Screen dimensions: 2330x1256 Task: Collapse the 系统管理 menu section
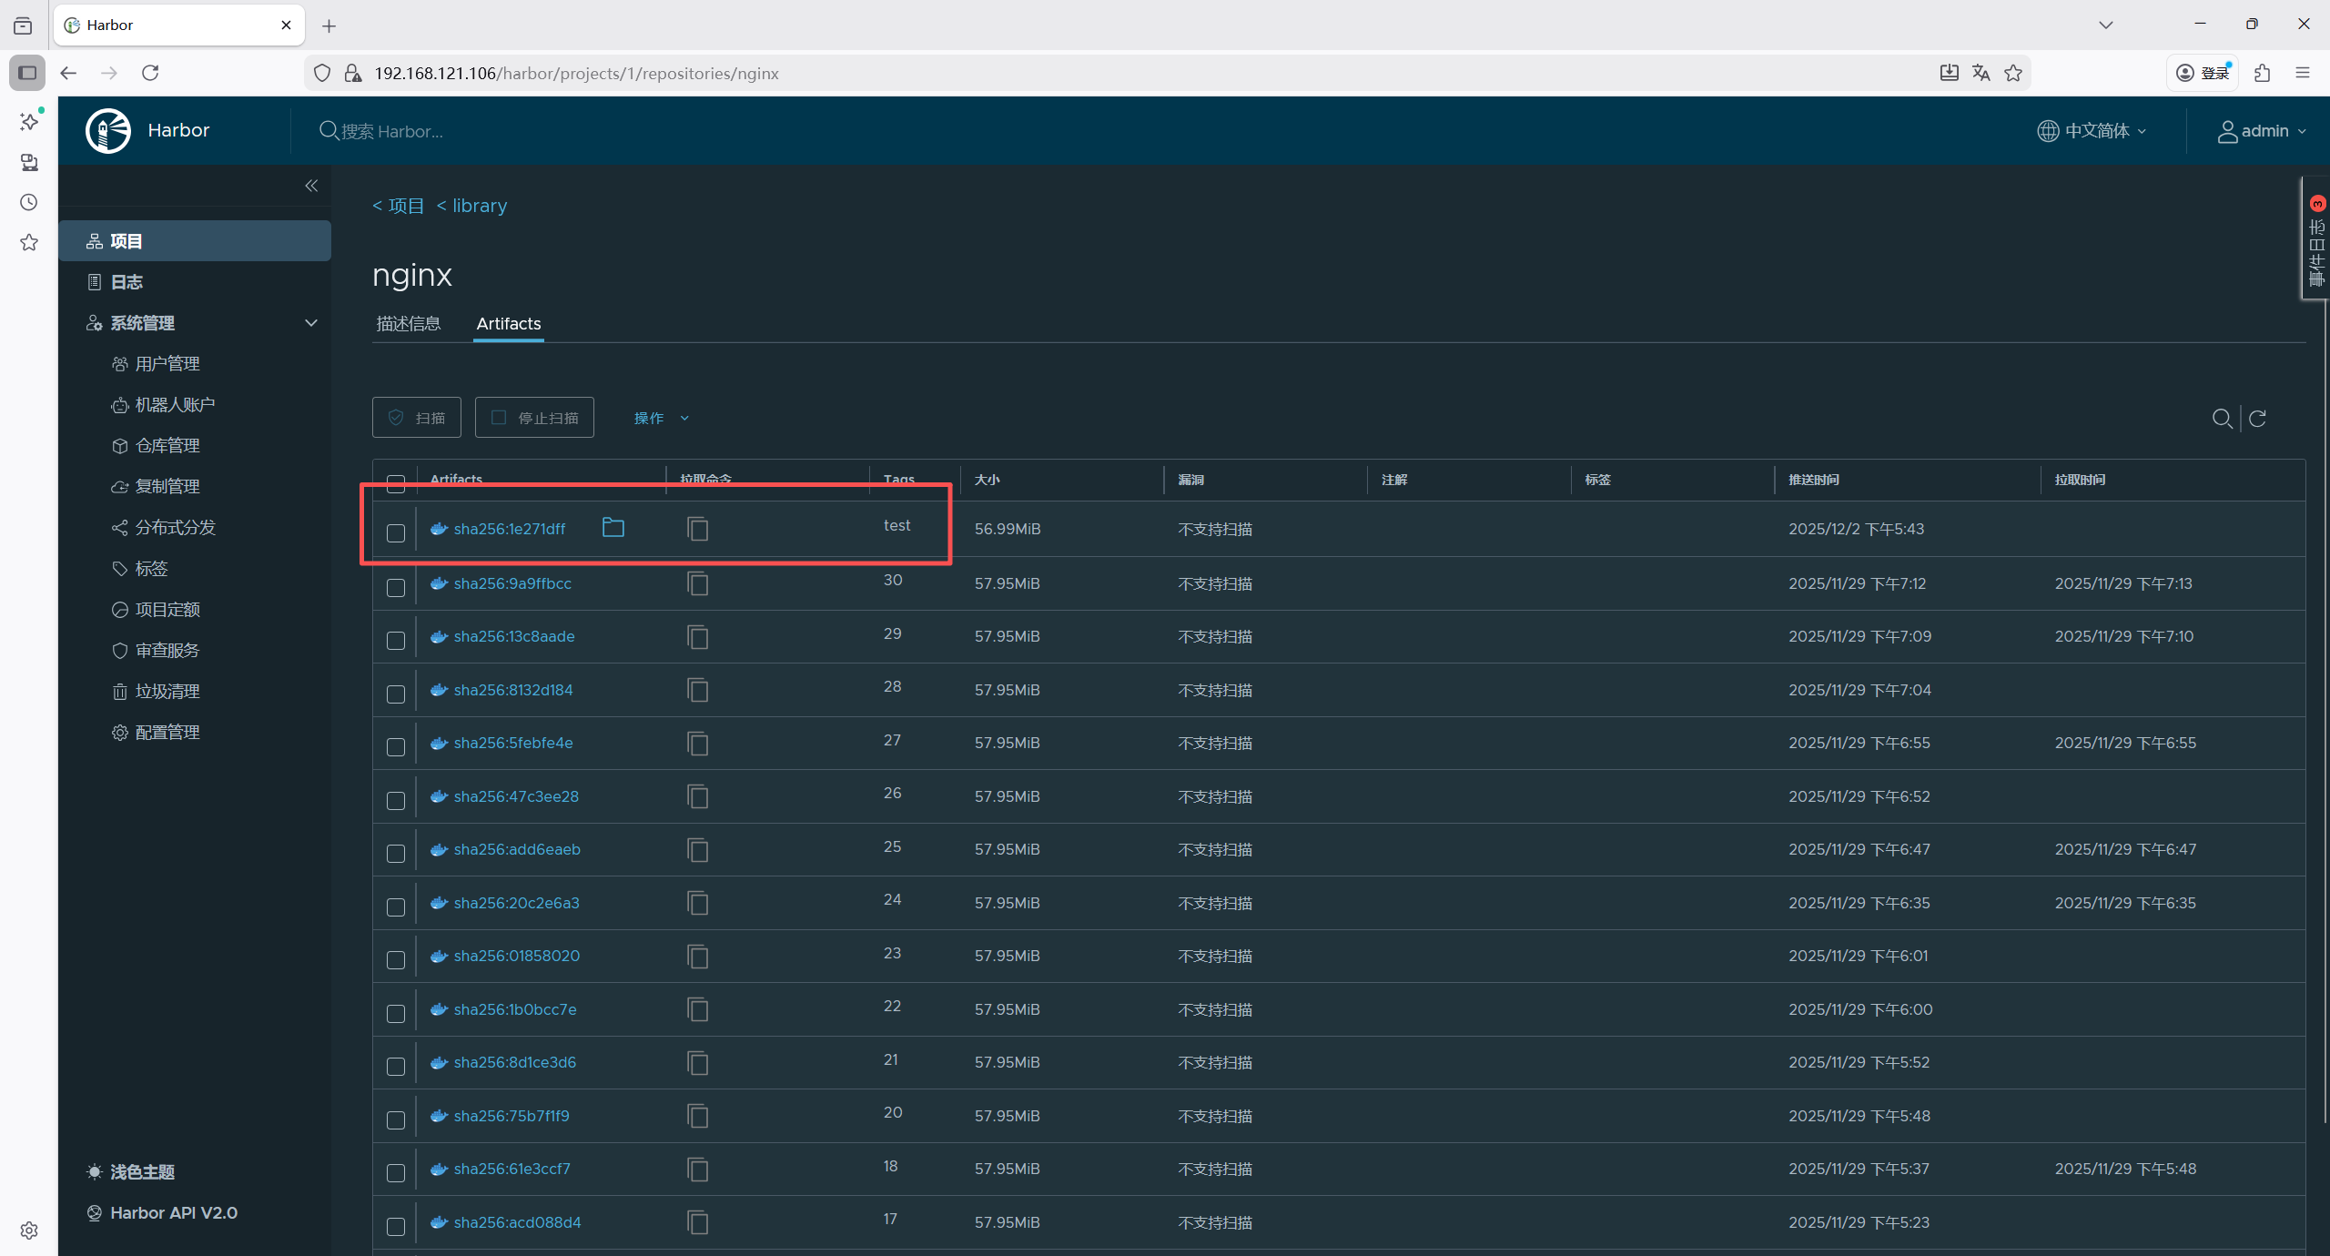311,323
